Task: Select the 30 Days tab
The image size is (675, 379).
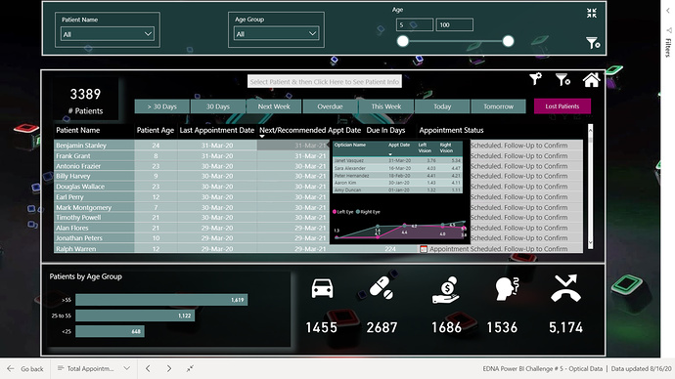Action: [218, 106]
